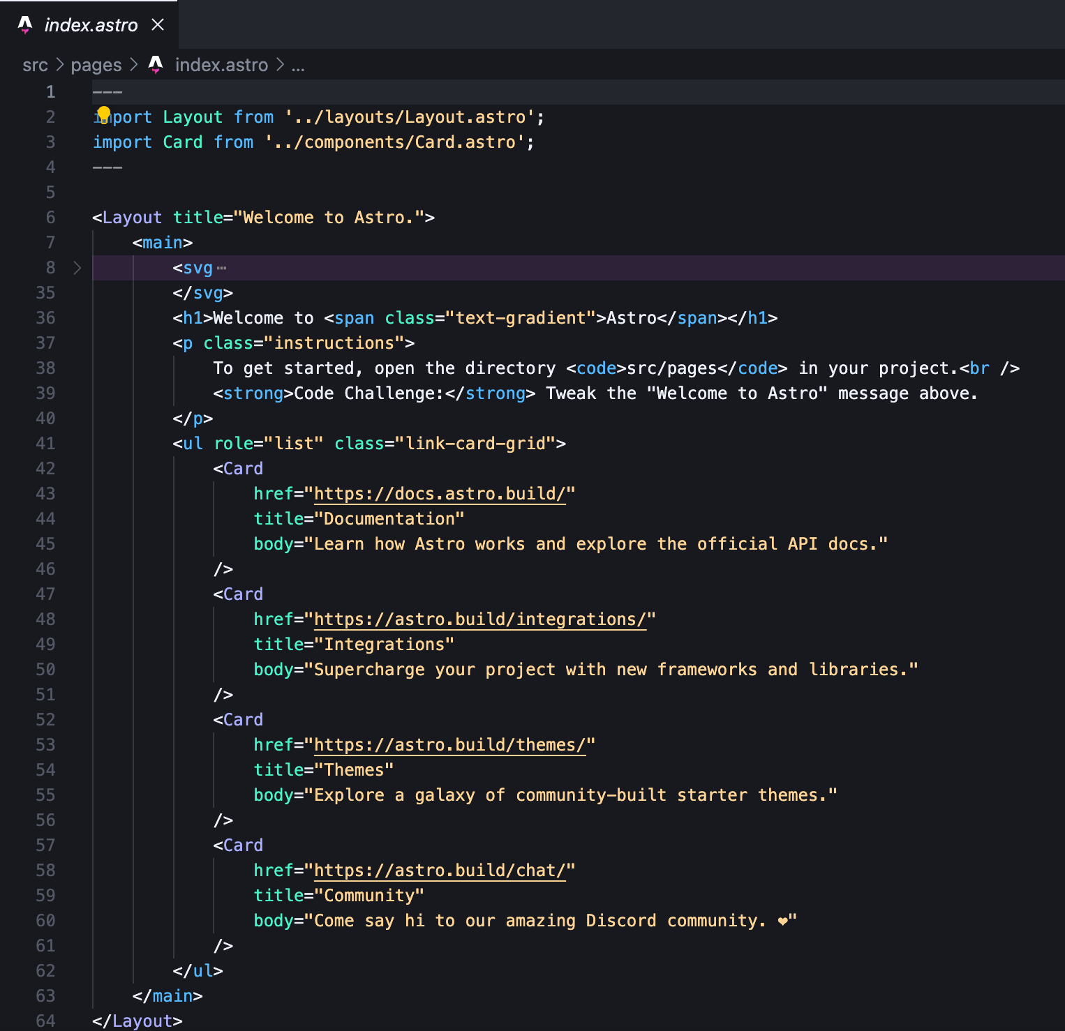Open the pages breadcrumb
The image size is (1065, 1031).
click(96, 65)
